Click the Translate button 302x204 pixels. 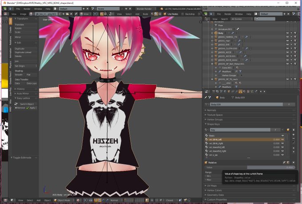click(26, 25)
